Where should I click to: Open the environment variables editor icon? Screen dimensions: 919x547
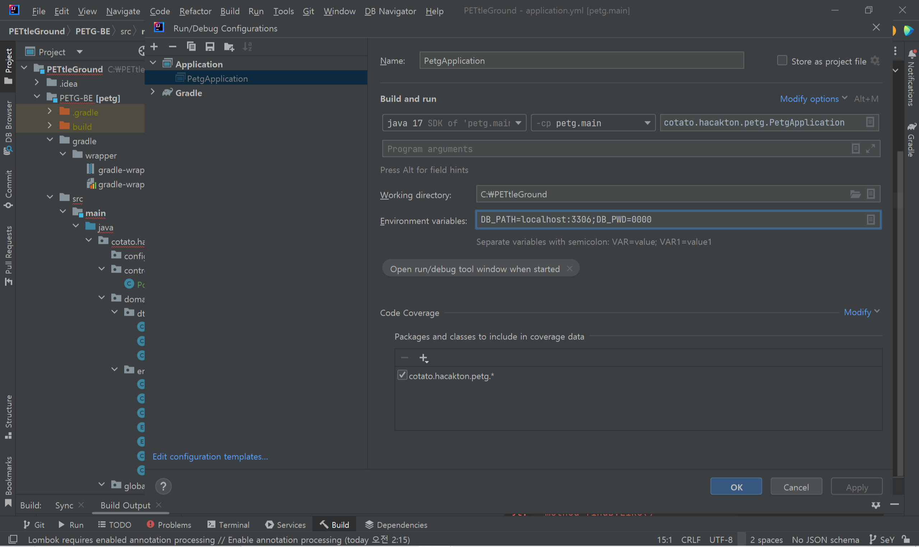tap(871, 220)
